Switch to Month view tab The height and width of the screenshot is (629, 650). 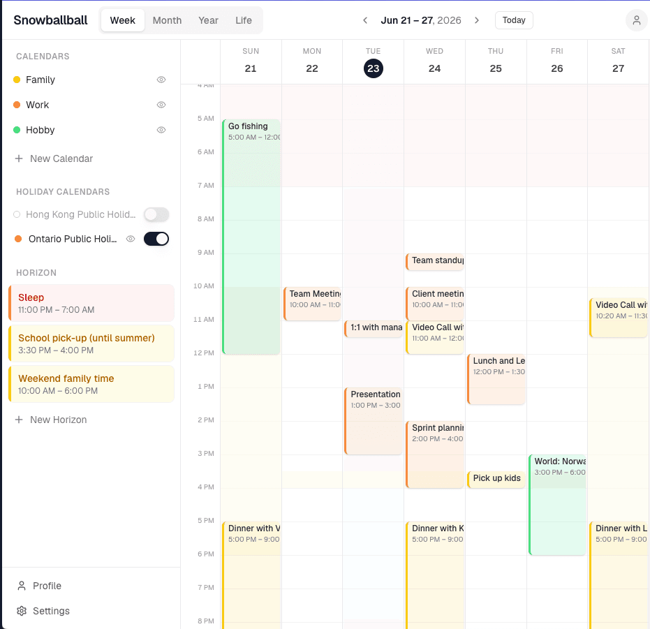point(167,20)
